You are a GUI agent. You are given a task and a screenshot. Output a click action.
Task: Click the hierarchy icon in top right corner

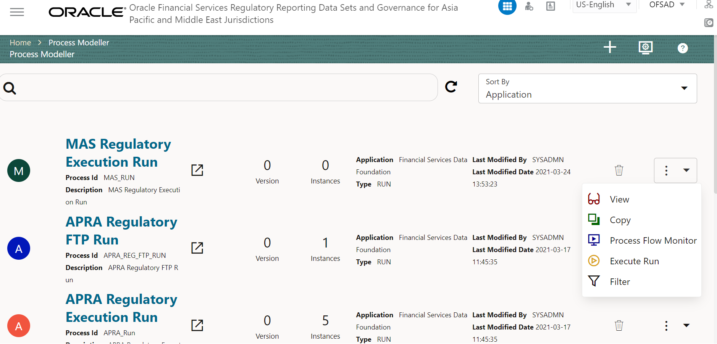pos(709,5)
